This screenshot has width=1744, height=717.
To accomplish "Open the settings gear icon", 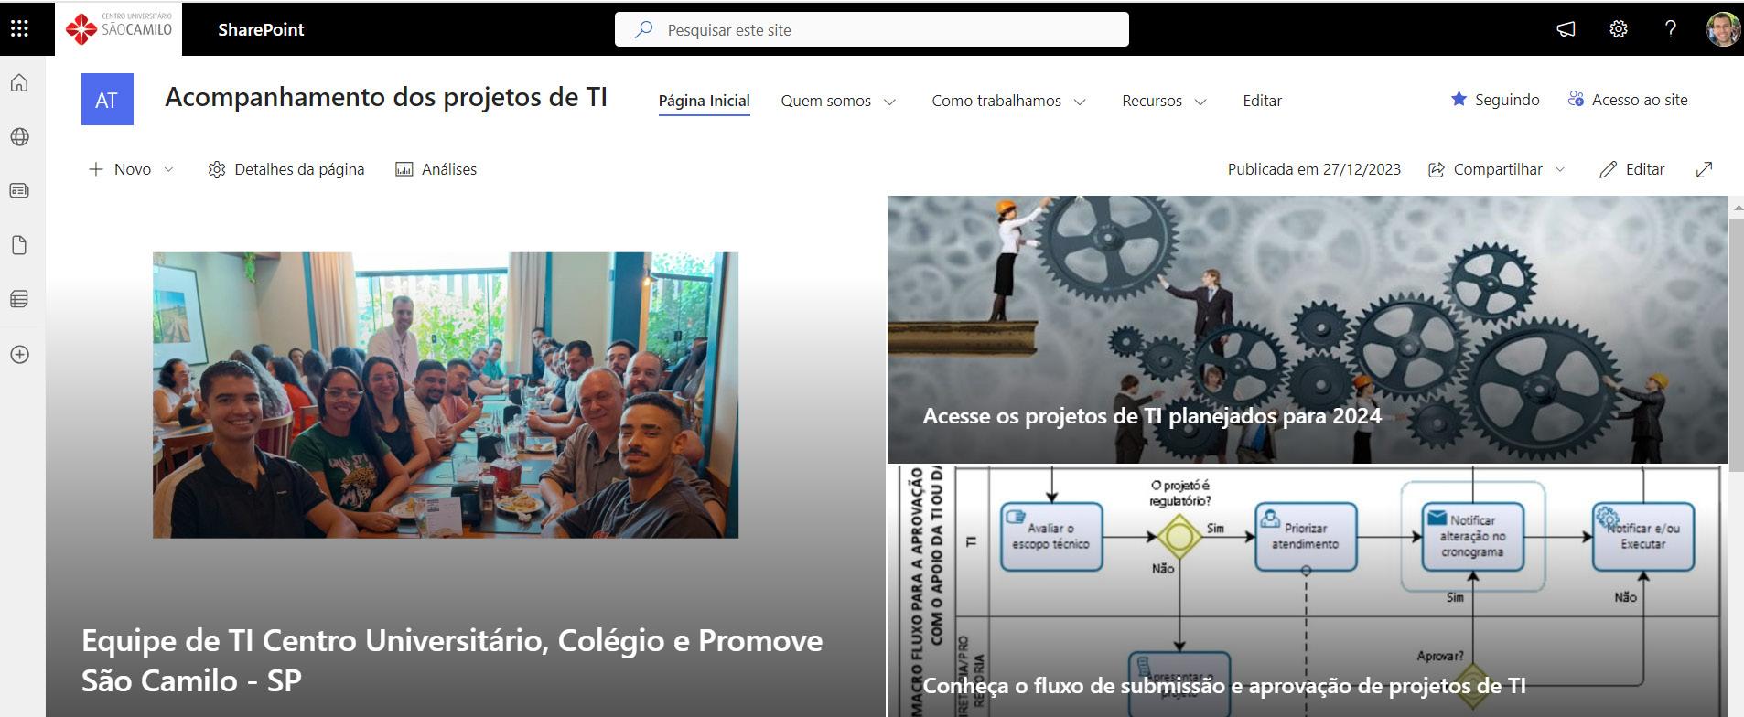I will pyautogui.click(x=1618, y=29).
